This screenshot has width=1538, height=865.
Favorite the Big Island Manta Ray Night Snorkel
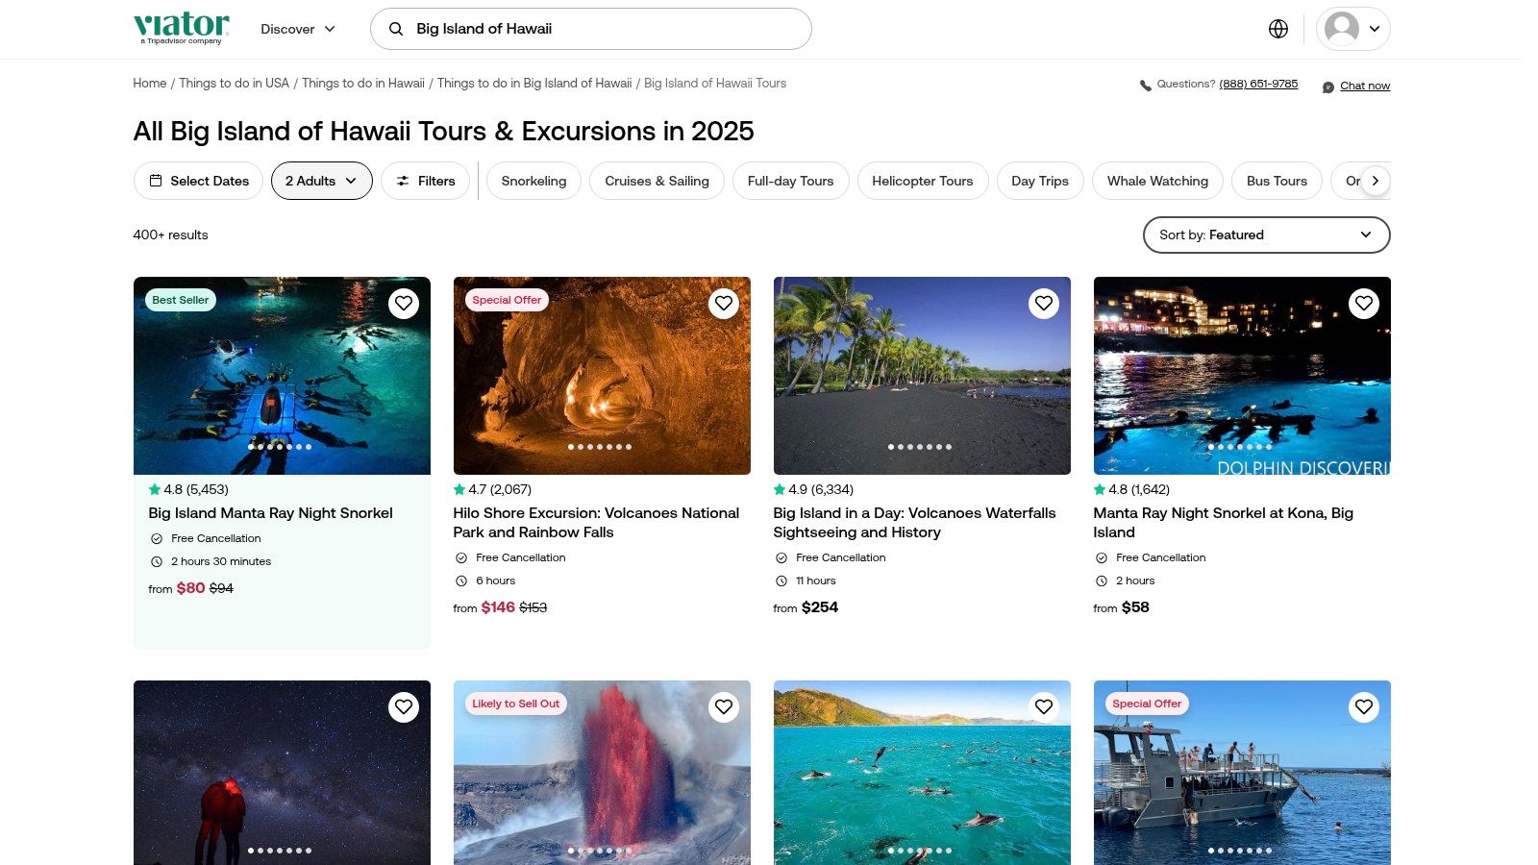pyautogui.click(x=404, y=304)
